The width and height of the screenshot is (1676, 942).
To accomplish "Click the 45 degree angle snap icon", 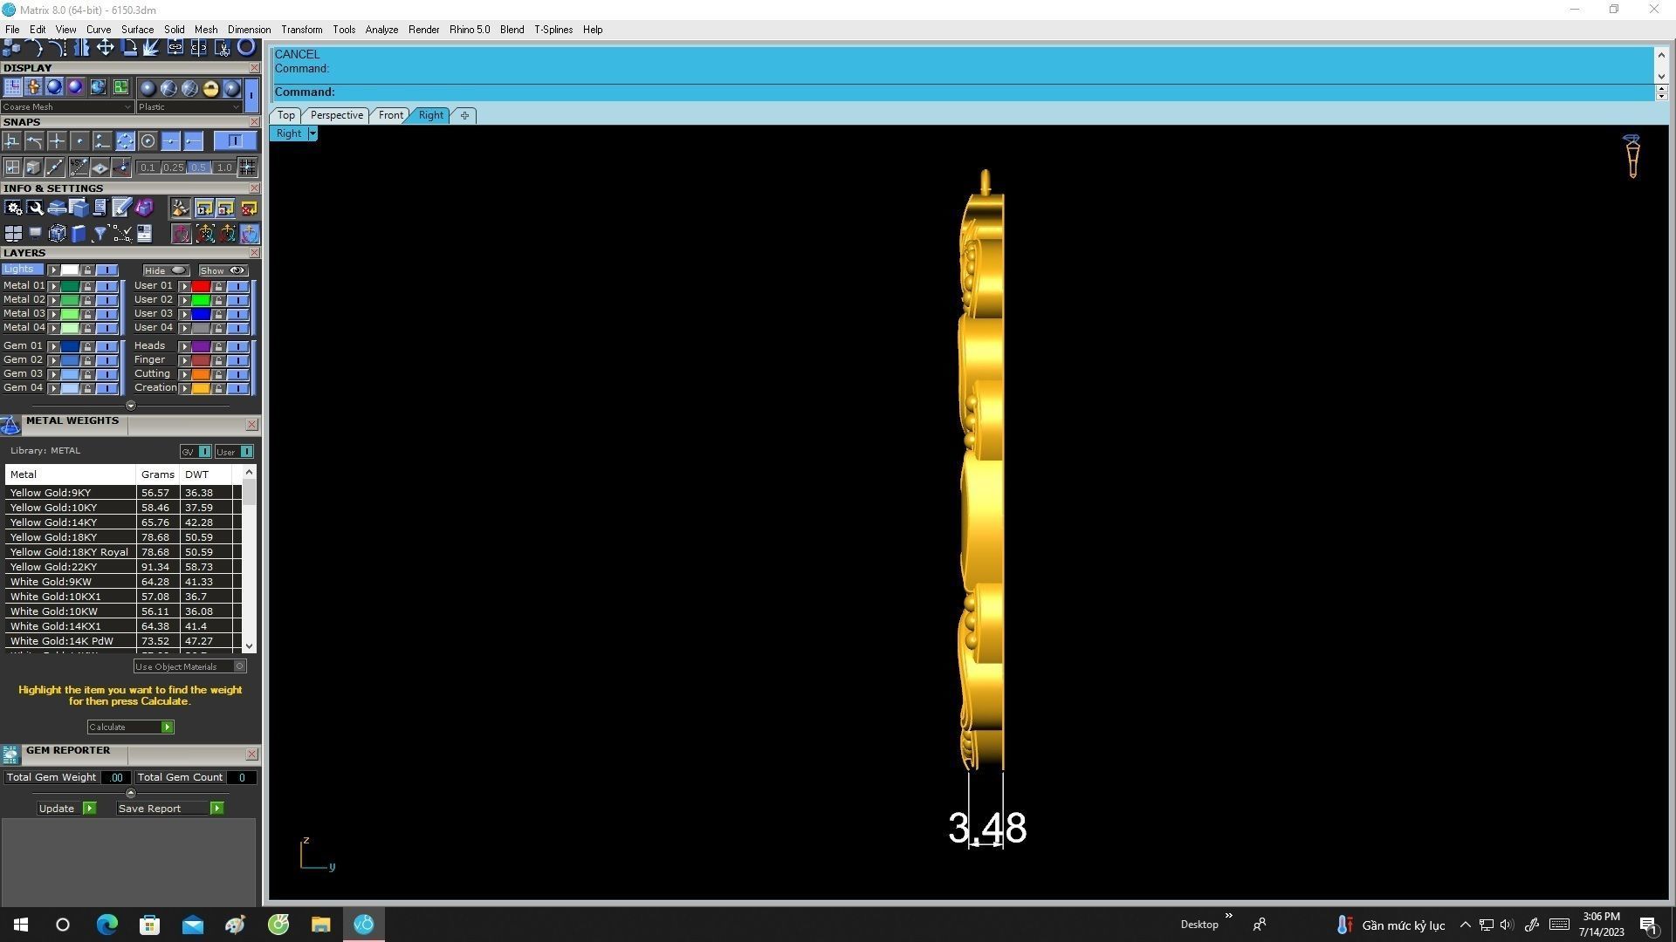I will pos(79,167).
